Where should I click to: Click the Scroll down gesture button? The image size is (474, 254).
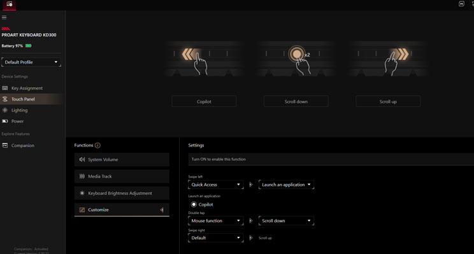pyautogui.click(x=296, y=101)
